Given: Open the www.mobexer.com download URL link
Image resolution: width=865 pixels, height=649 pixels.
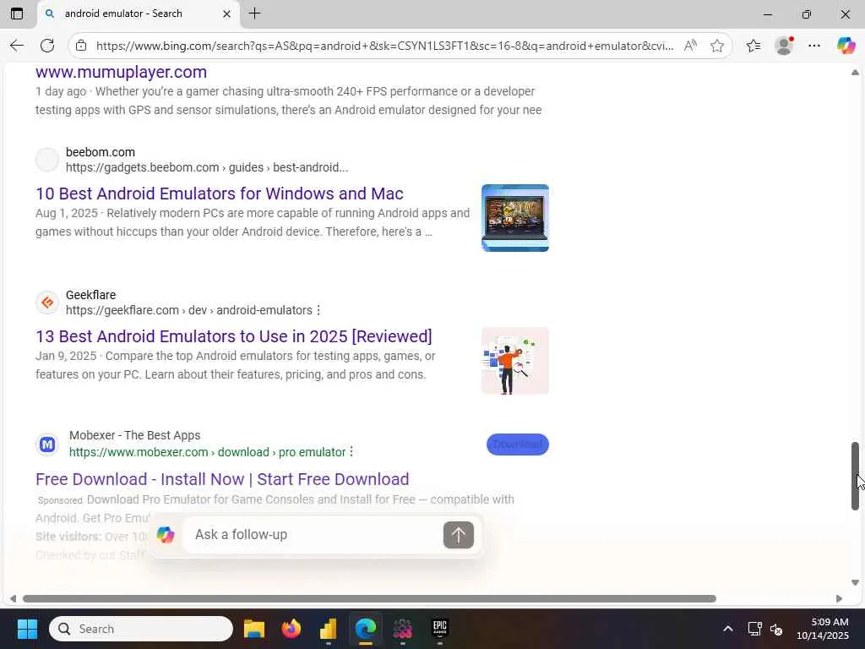Looking at the screenshot, I should [208, 452].
